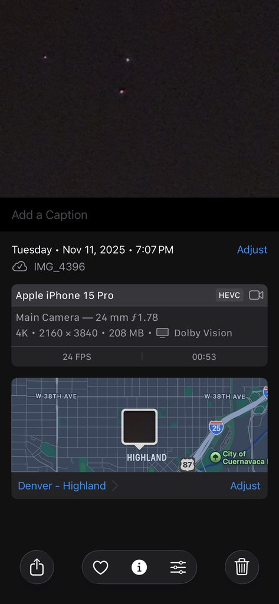Open the edit adjustments sliders icon
279x604 pixels.
[178, 567]
